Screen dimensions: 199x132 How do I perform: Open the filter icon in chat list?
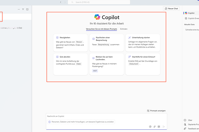click(23, 9)
